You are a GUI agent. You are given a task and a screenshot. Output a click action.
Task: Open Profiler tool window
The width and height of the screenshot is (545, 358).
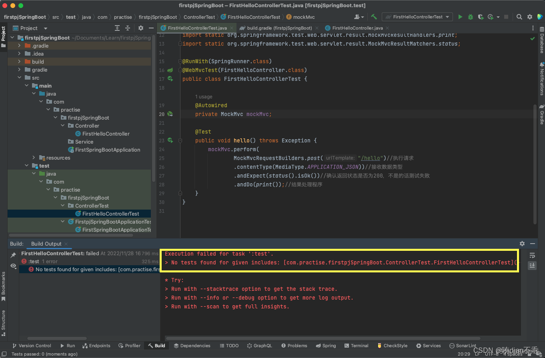[x=129, y=346]
